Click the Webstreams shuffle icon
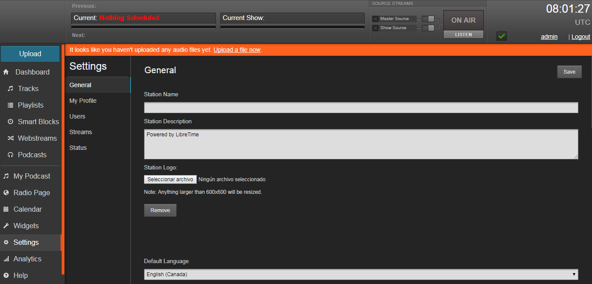 [x=10, y=138]
